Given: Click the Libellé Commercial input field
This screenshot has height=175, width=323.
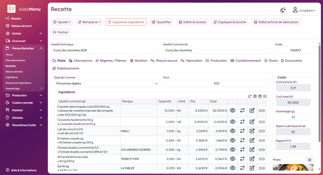Looking at the screenshot, I should (217, 50).
